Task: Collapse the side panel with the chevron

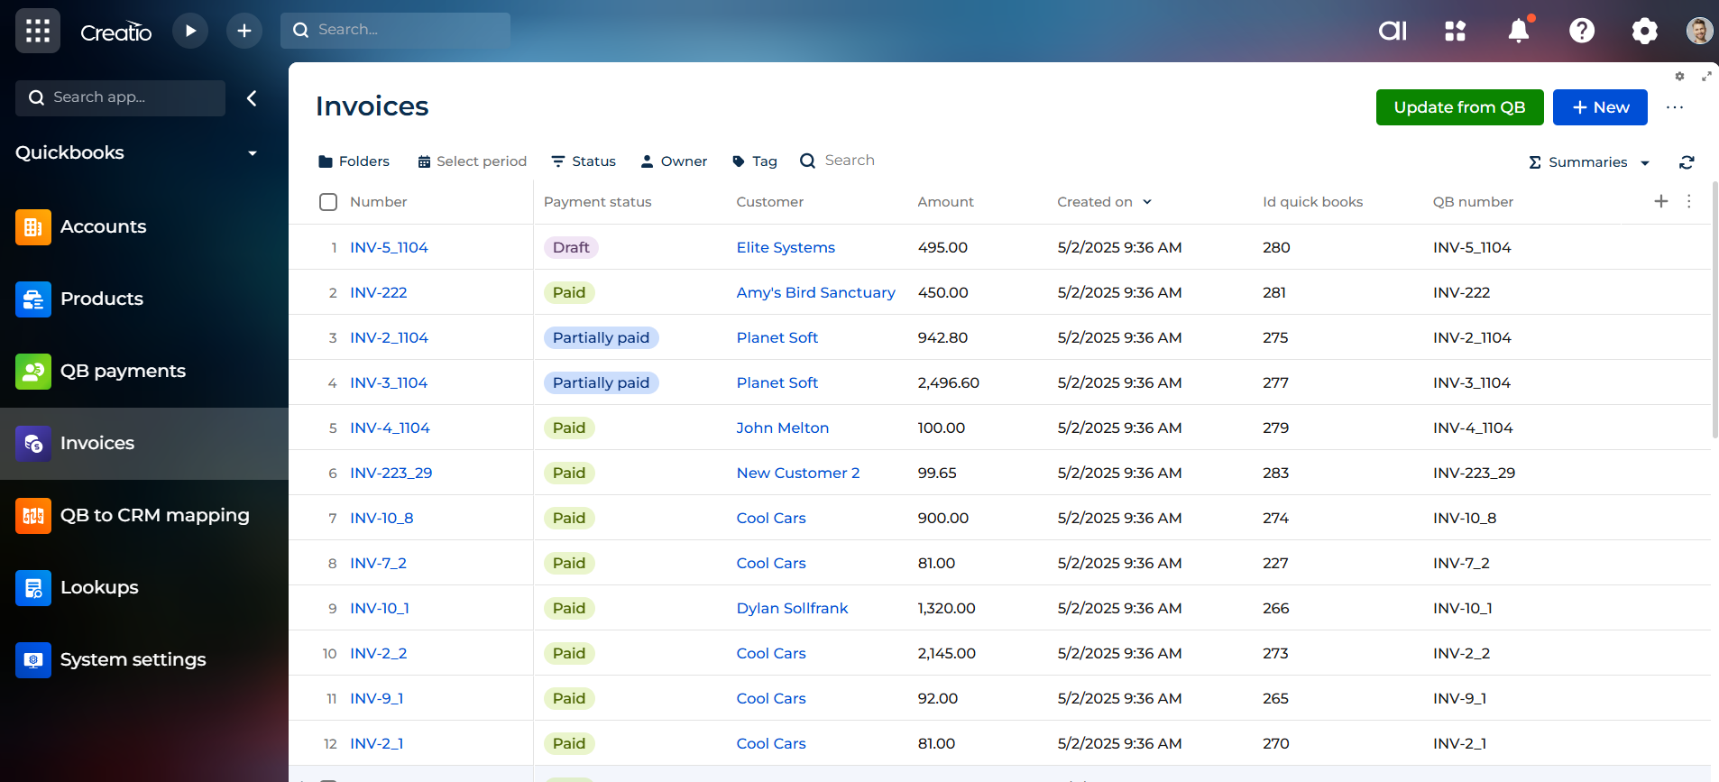Action: (x=252, y=98)
